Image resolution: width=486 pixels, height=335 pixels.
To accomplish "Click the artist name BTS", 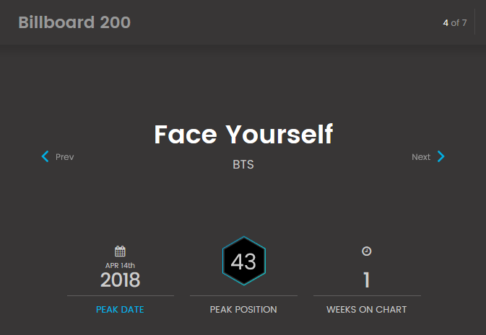I will [x=243, y=165].
